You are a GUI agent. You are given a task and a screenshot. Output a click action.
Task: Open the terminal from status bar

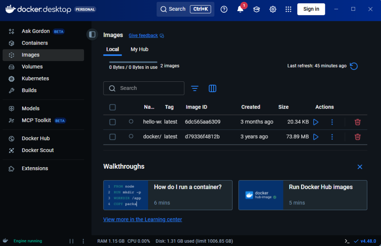347,241
